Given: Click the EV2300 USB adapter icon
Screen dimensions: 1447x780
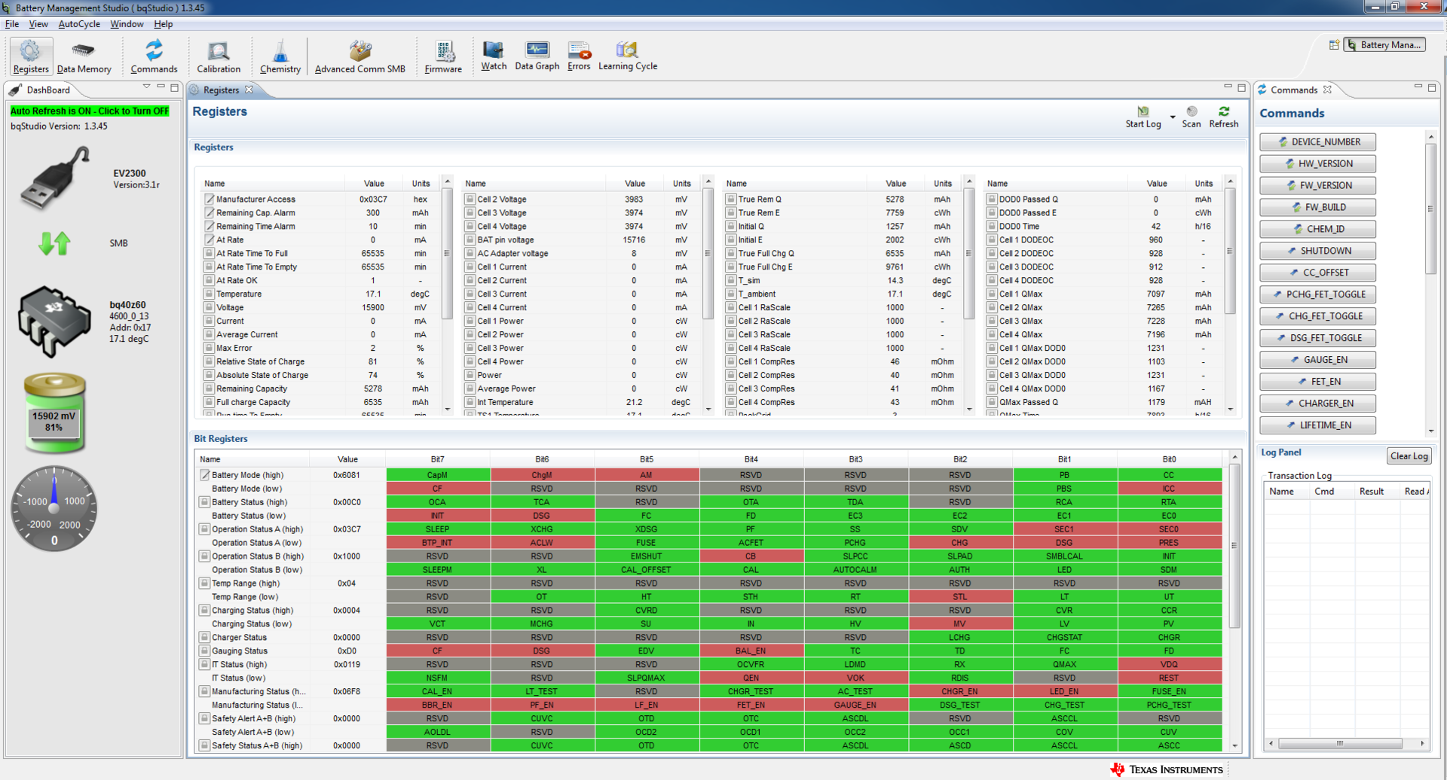Looking at the screenshot, I should point(56,178).
